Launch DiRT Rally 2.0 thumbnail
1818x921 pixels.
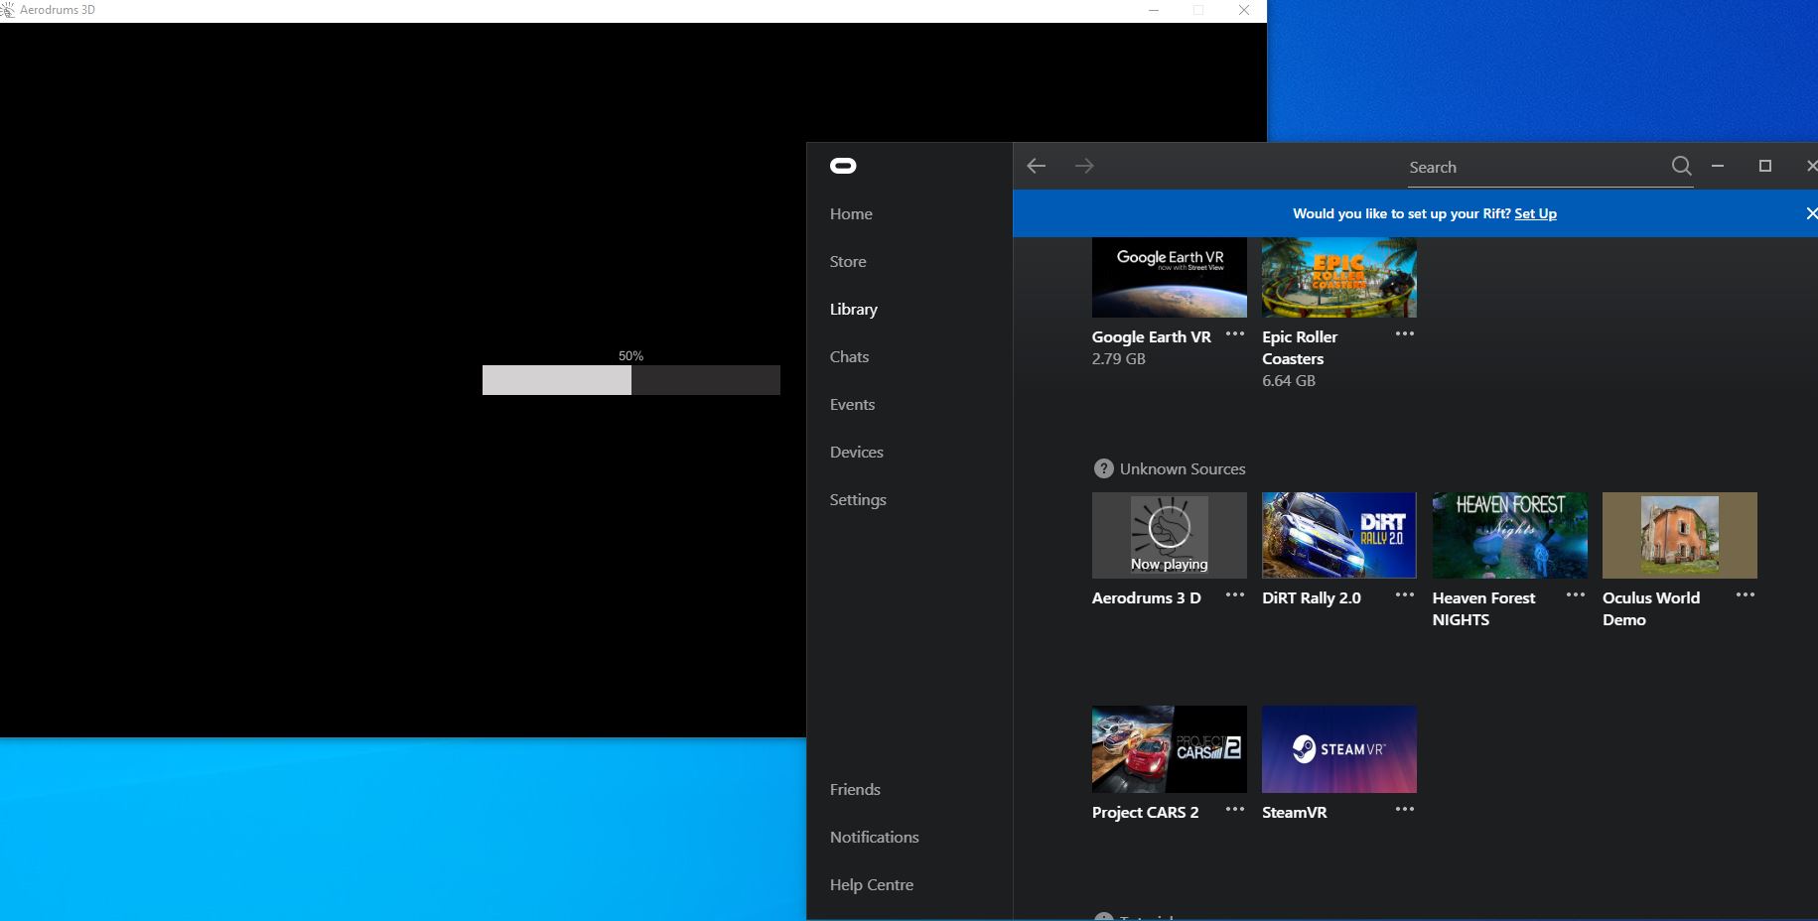(1339, 535)
